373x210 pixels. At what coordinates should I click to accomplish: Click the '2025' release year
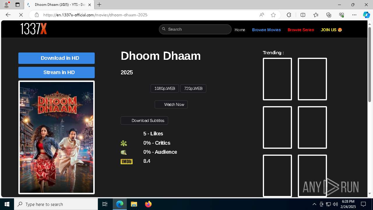[x=127, y=72]
